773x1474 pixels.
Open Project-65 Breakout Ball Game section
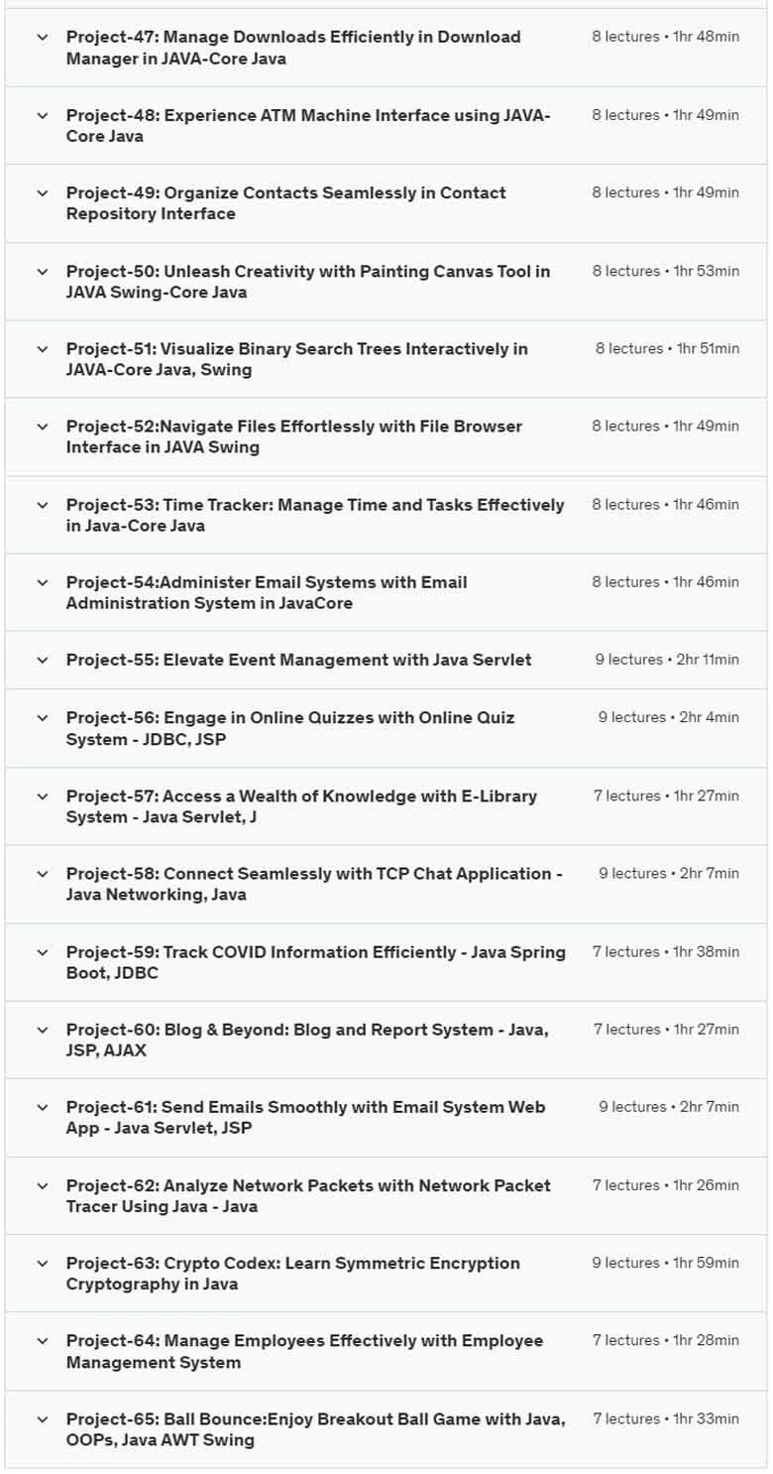[386, 1429]
